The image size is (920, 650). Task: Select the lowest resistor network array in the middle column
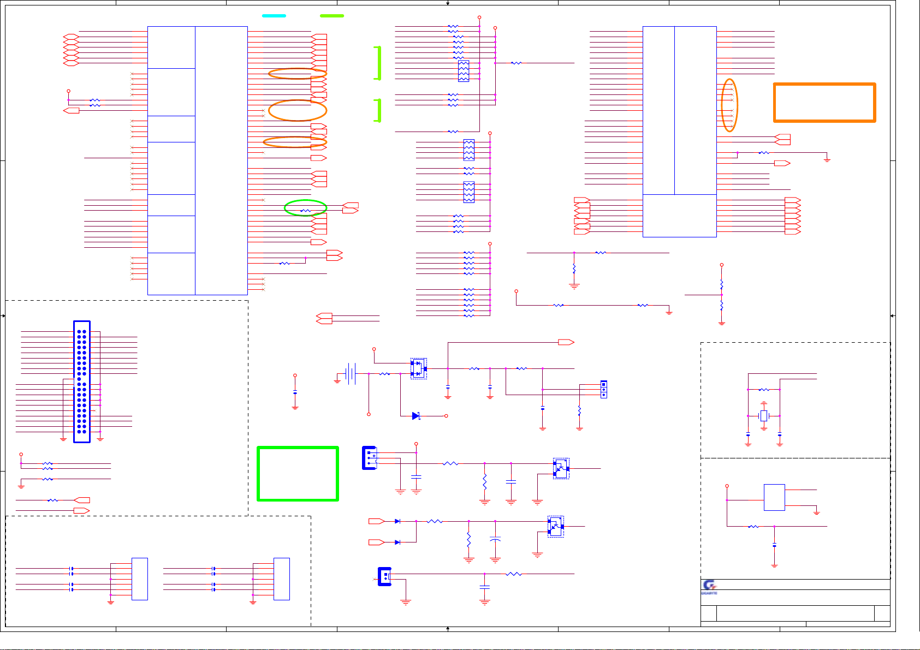[469, 192]
